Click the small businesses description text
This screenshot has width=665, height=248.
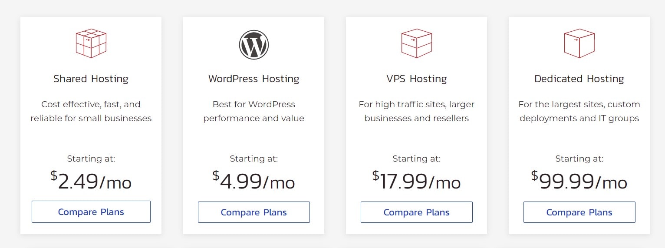click(x=91, y=111)
